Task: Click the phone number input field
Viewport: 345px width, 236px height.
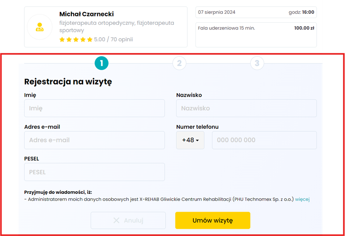Action: (x=264, y=140)
